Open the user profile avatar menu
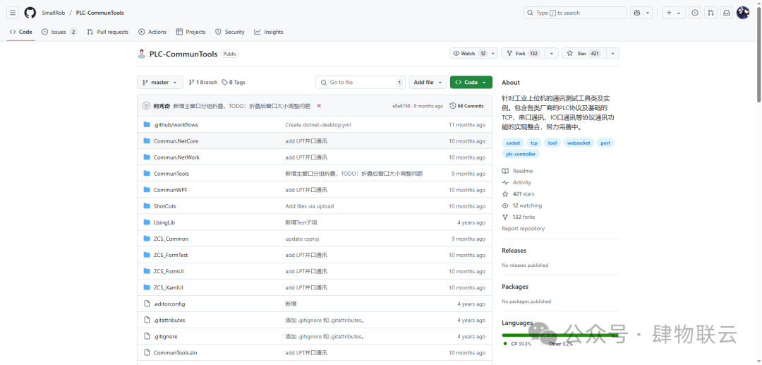Viewport: 762px width, 365px height. 742,13
